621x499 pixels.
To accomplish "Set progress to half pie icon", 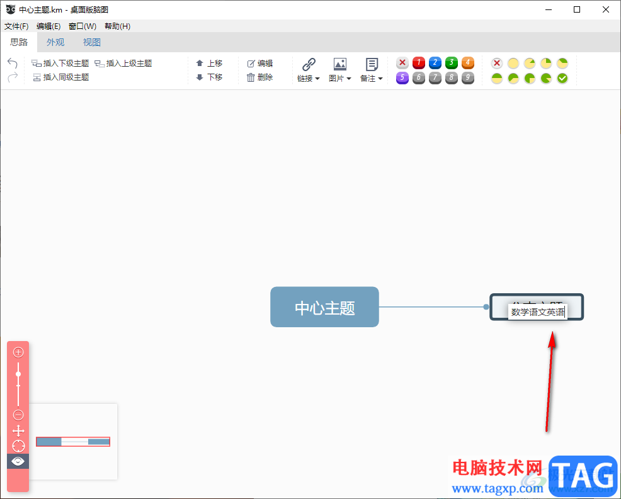I will 497,78.
